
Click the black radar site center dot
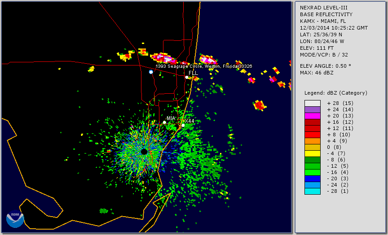pos(144,152)
